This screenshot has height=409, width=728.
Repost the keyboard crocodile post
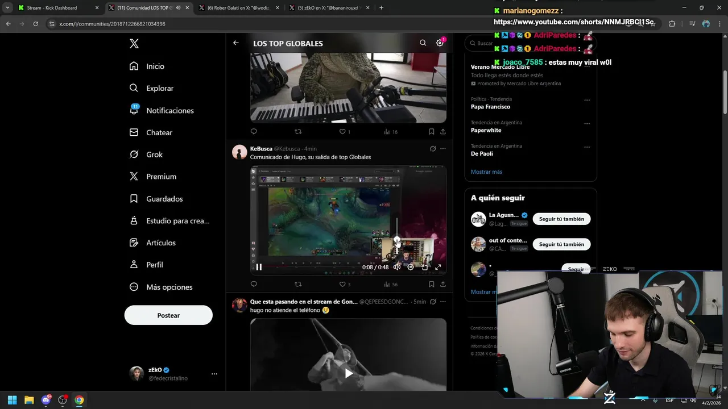[298, 132]
